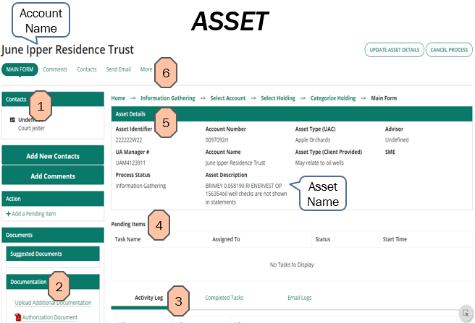Switch to the Main Form tab
475x323 pixels.
tap(20, 69)
